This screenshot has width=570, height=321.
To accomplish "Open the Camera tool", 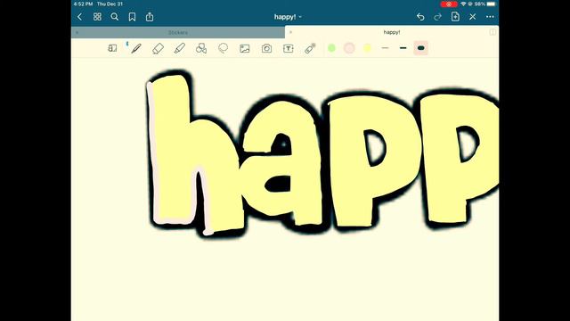I will [266, 48].
